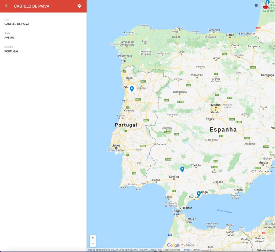
Task: Click the Lisboa city label on the map
Action: 116,145
